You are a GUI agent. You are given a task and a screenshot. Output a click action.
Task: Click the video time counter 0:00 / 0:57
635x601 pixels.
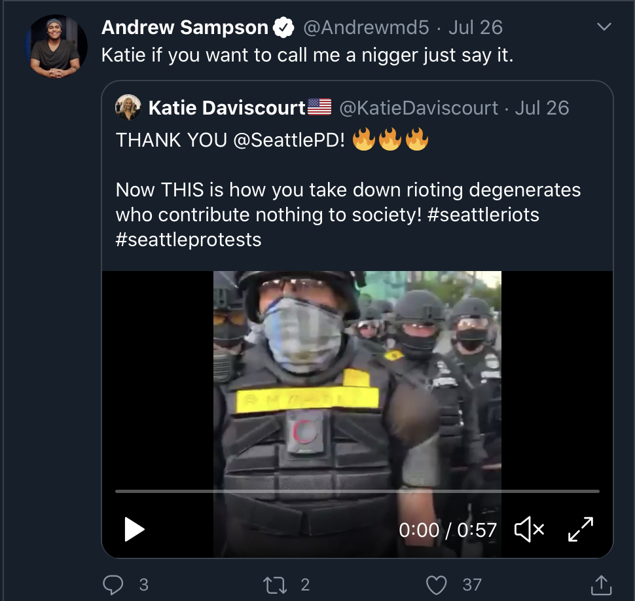[x=448, y=530]
